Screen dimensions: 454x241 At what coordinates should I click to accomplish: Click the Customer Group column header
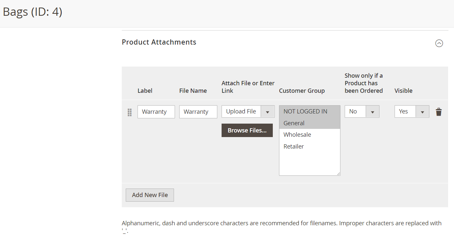[x=302, y=90]
